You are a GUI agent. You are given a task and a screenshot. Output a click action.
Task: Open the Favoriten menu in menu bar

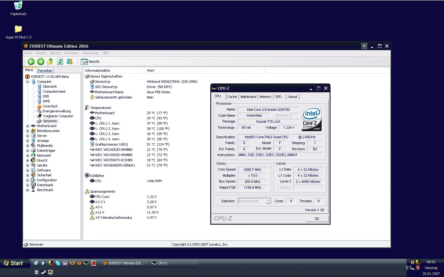71,53
